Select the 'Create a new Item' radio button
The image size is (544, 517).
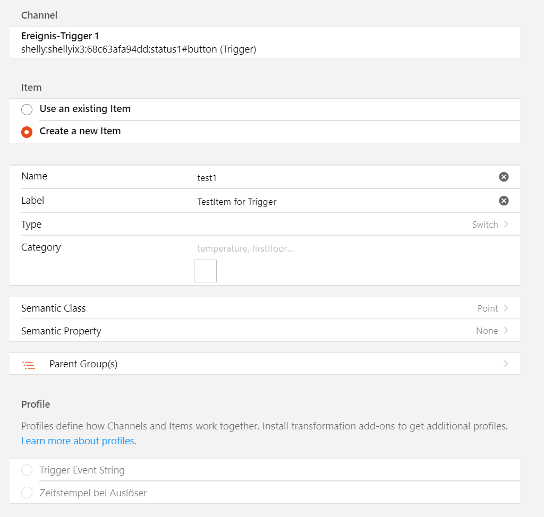27,132
